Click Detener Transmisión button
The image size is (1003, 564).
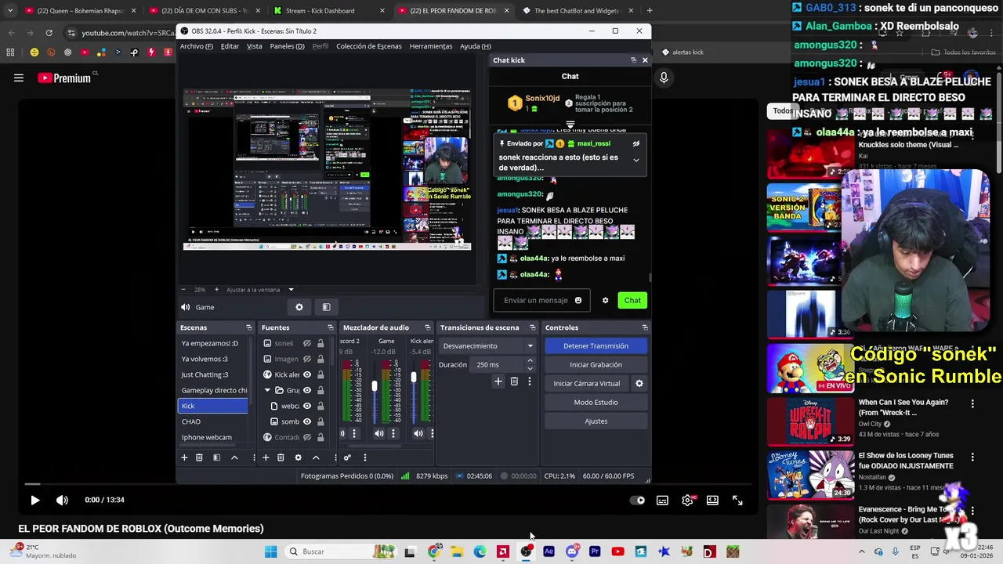tap(596, 345)
